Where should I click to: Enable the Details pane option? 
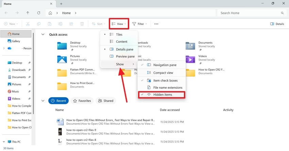coord(119,49)
